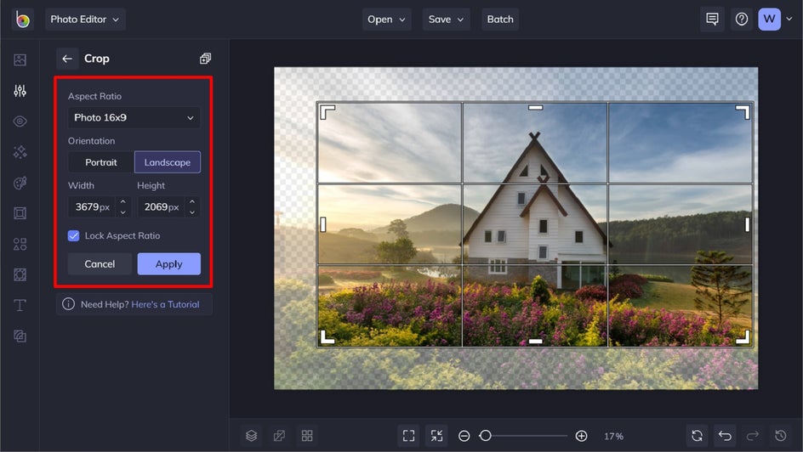Select Landscape orientation
Viewport: 803px width, 452px height.
[x=168, y=162]
